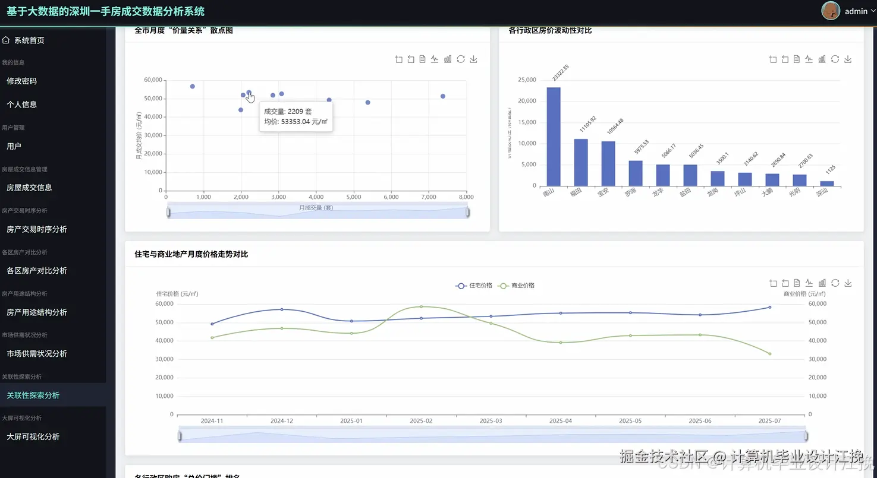Viewport: 877px width, 478px height.
Task: Click right handle of scatter chart zoom slider
Action: [x=467, y=212]
